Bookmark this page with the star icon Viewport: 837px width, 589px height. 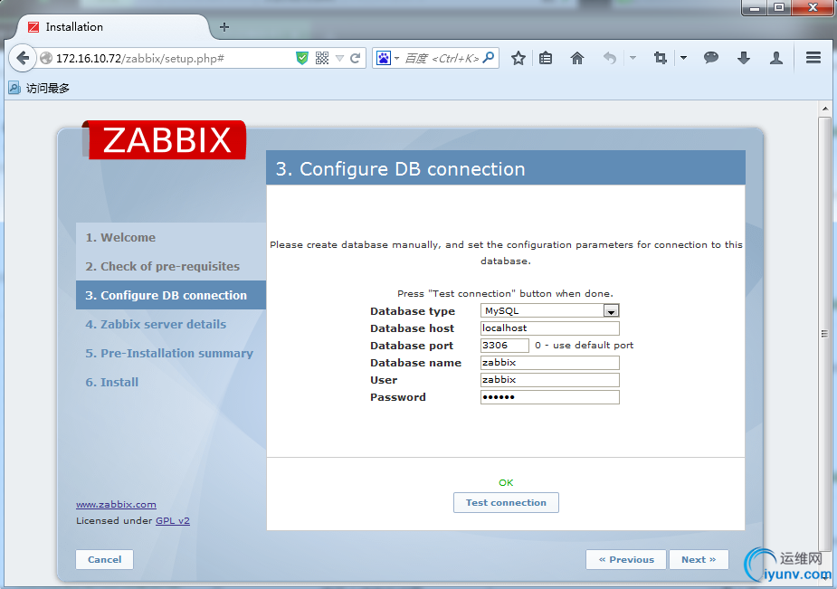(x=518, y=58)
